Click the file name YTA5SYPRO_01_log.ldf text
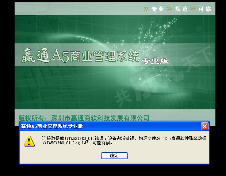The height and width of the screenshot is (176, 226). (x=66, y=143)
